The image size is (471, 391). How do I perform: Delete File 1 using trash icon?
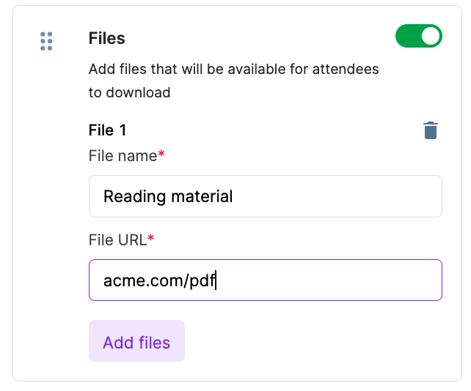click(431, 131)
